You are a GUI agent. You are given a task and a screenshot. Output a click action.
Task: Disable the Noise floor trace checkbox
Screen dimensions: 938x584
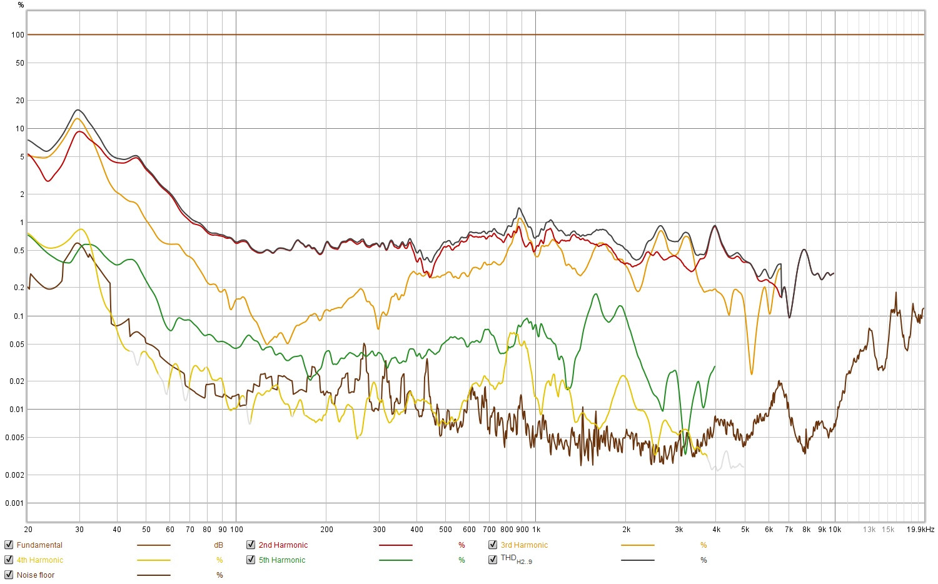tap(9, 575)
